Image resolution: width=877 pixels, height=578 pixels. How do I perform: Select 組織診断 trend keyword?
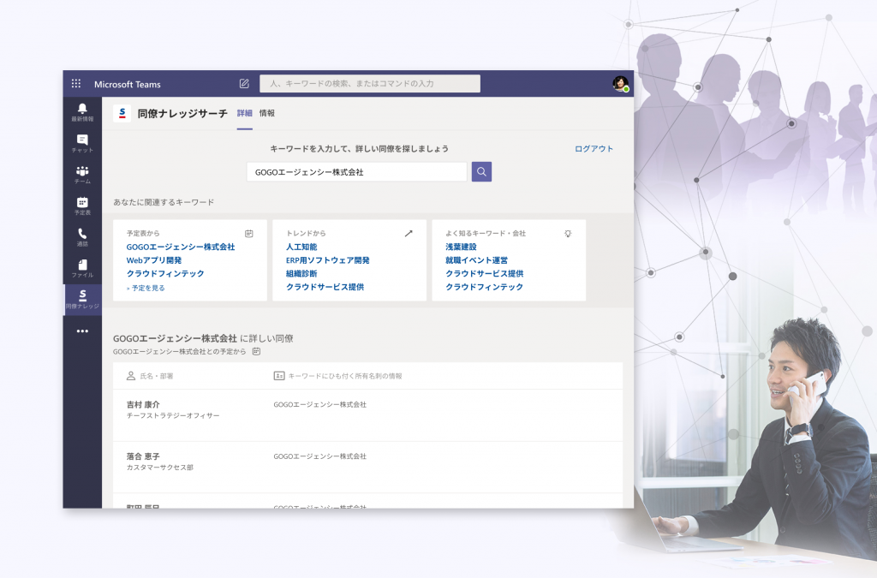click(x=301, y=274)
